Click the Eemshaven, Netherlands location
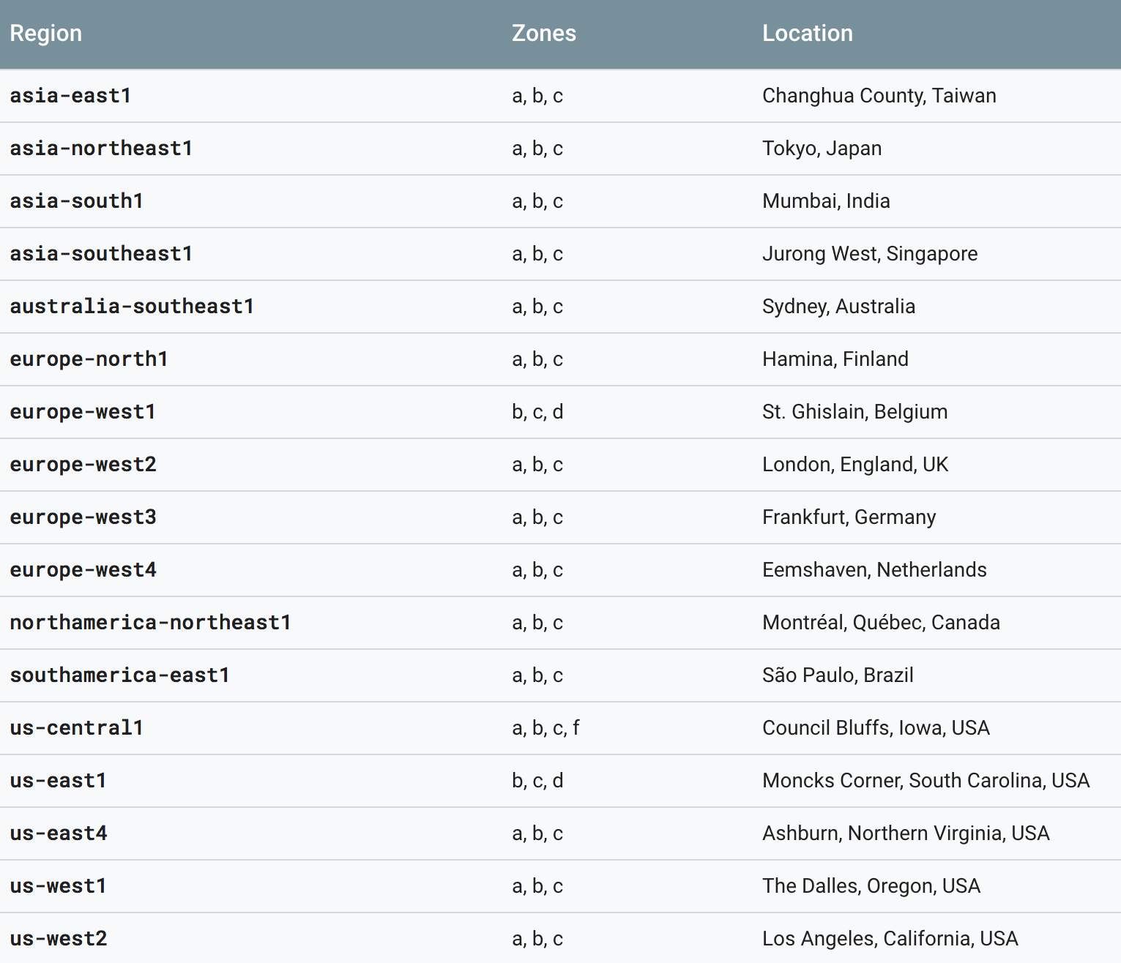 (874, 570)
